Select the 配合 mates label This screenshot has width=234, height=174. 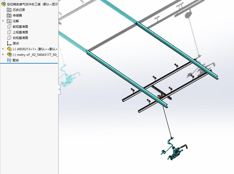(16, 60)
